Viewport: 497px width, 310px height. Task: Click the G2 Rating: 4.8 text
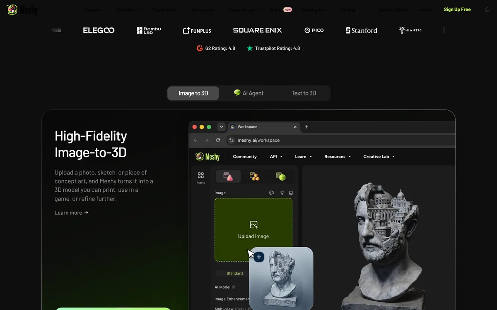[220, 48]
